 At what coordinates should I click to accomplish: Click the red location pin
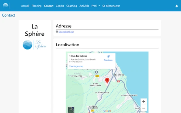pyautogui.click(x=107, y=81)
